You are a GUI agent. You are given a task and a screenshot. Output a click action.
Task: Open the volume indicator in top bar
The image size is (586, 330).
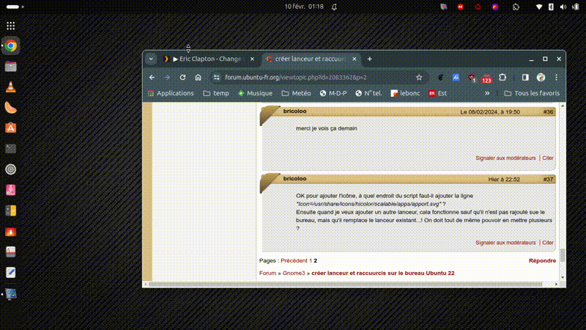pos(563,7)
